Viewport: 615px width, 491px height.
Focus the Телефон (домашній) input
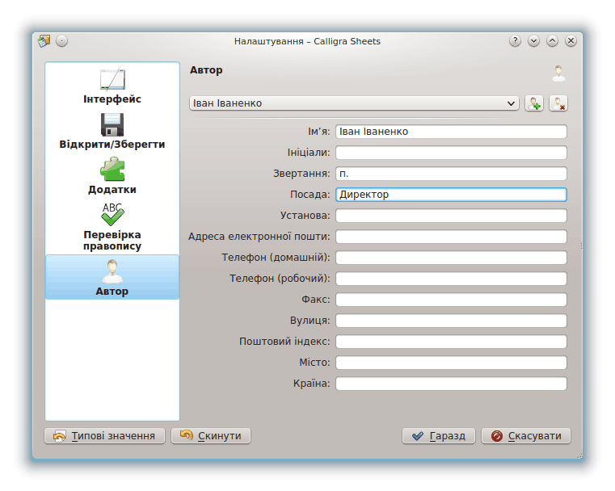point(450,258)
